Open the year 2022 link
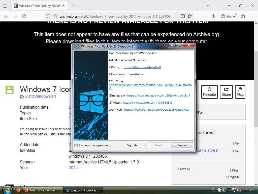The width and height of the screenshot is (258, 194). tap(73, 168)
